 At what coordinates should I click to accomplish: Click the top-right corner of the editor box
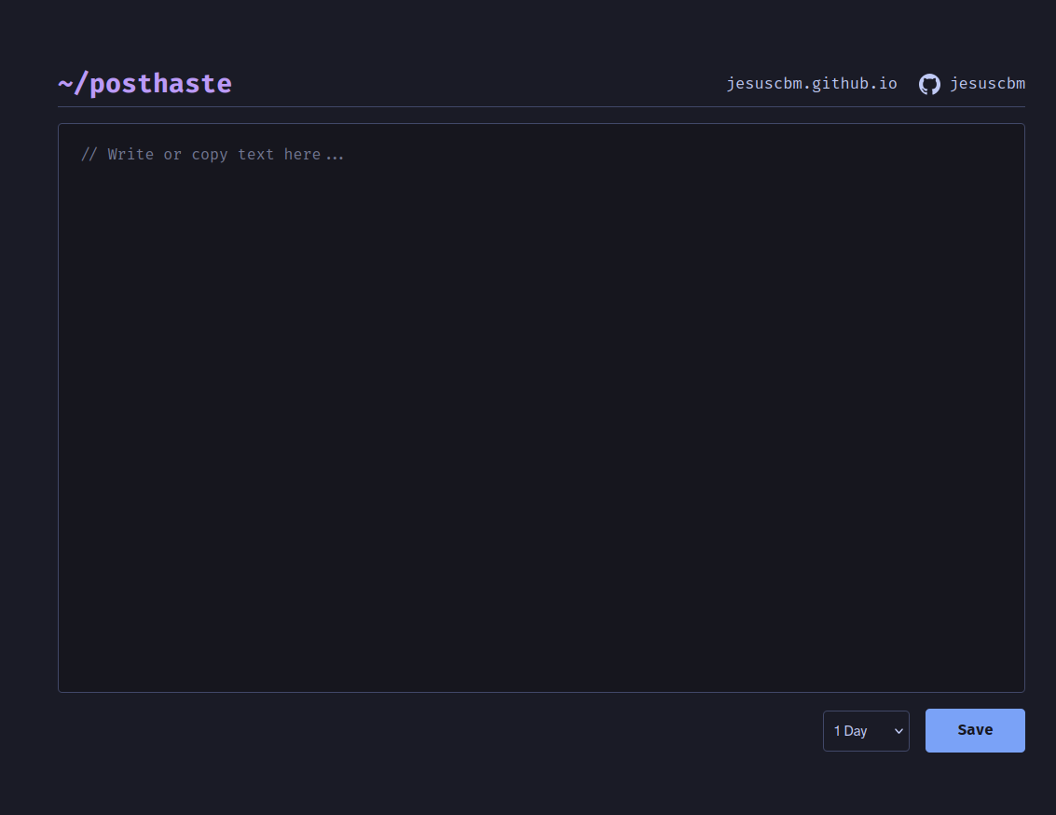click(x=1011, y=136)
